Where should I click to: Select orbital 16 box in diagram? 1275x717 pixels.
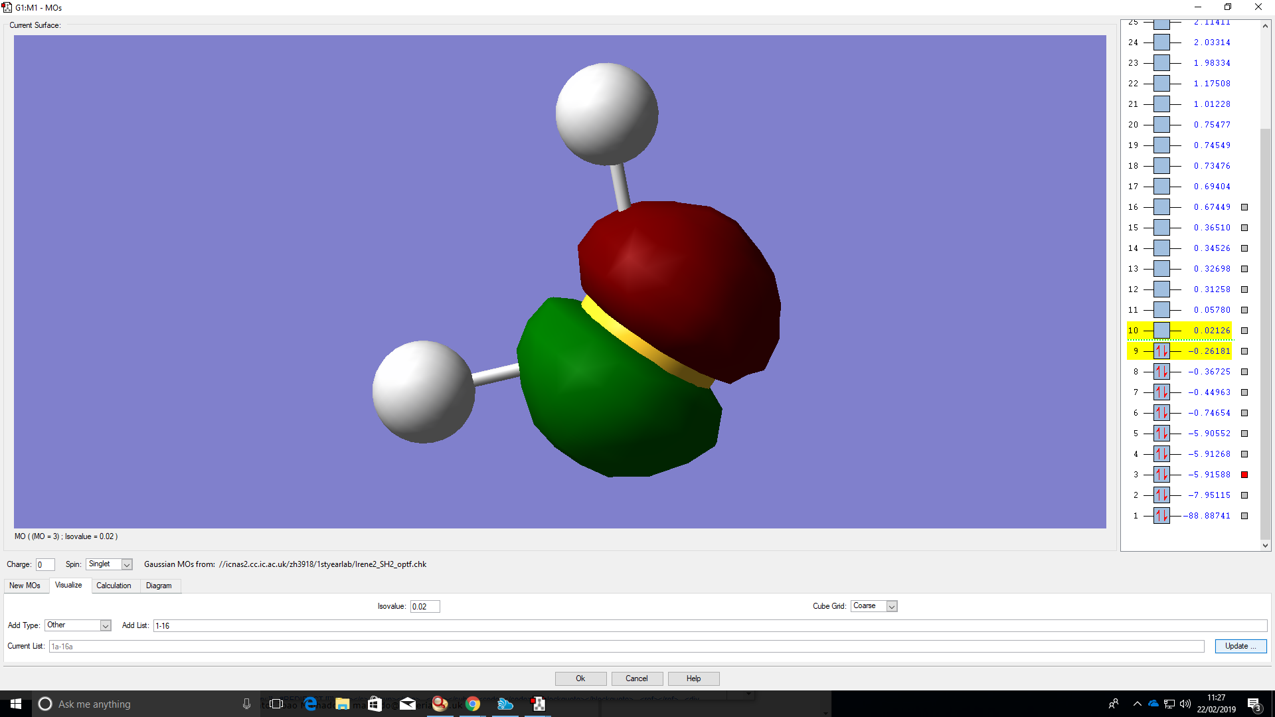click(1161, 207)
